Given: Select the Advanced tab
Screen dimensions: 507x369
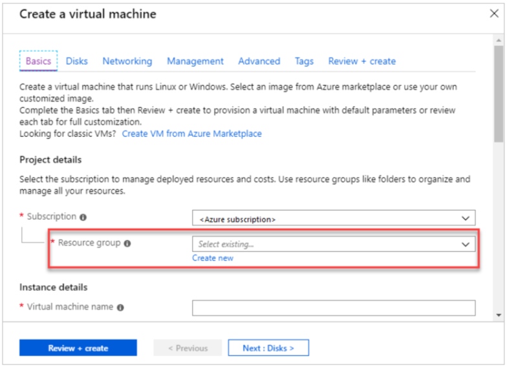Looking at the screenshot, I should (259, 61).
